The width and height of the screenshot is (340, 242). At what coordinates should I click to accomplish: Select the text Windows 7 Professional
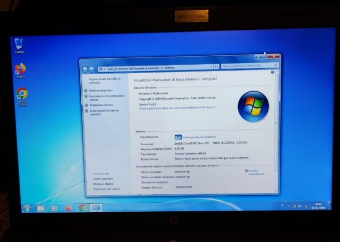[x=153, y=93]
